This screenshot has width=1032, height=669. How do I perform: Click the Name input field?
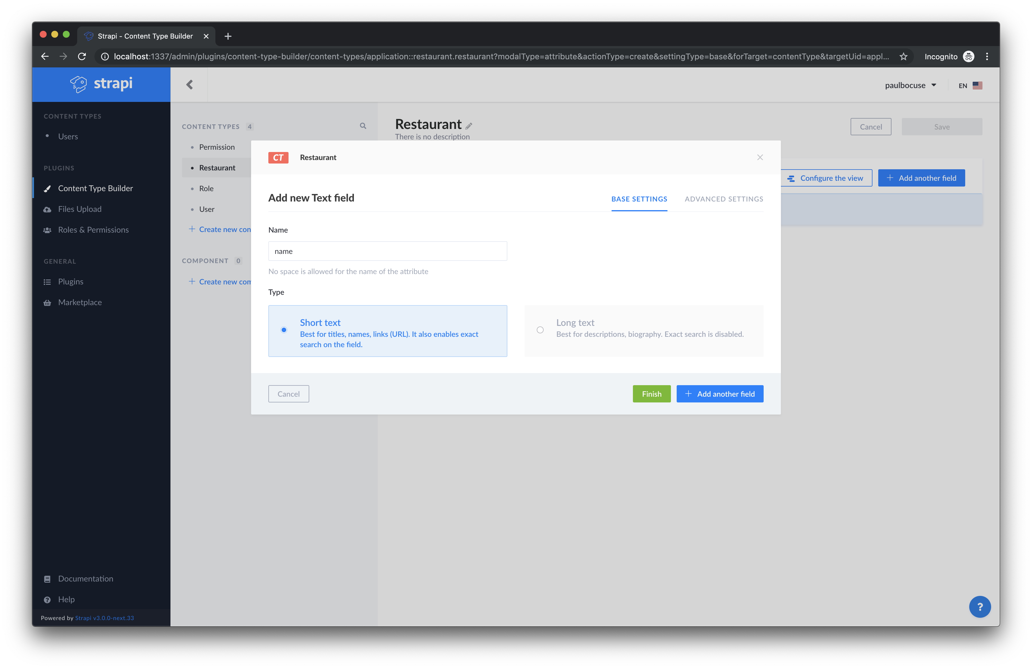coord(387,251)
